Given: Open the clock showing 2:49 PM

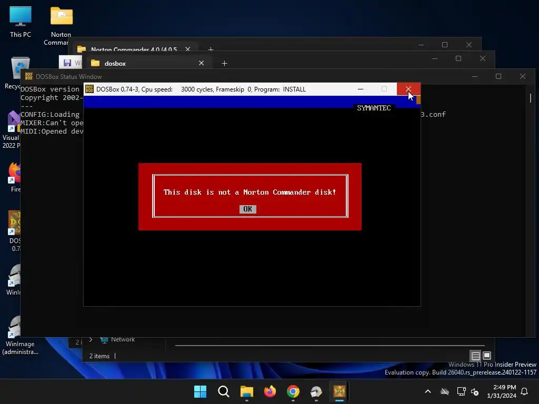Looking at the screenshot, I should pyautogui.click(x=502, y=391).
